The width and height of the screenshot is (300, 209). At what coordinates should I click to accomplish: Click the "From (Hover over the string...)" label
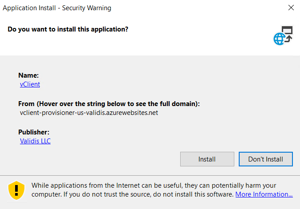[x=109, y=103]
